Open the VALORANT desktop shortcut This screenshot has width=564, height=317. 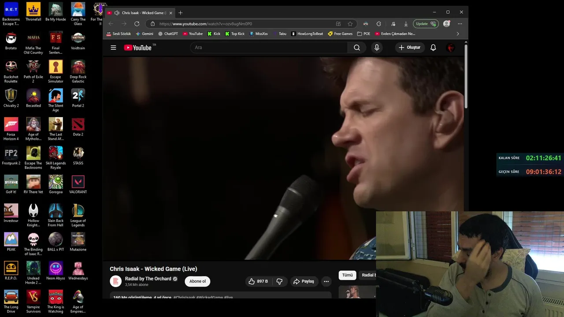click(78, 185)
